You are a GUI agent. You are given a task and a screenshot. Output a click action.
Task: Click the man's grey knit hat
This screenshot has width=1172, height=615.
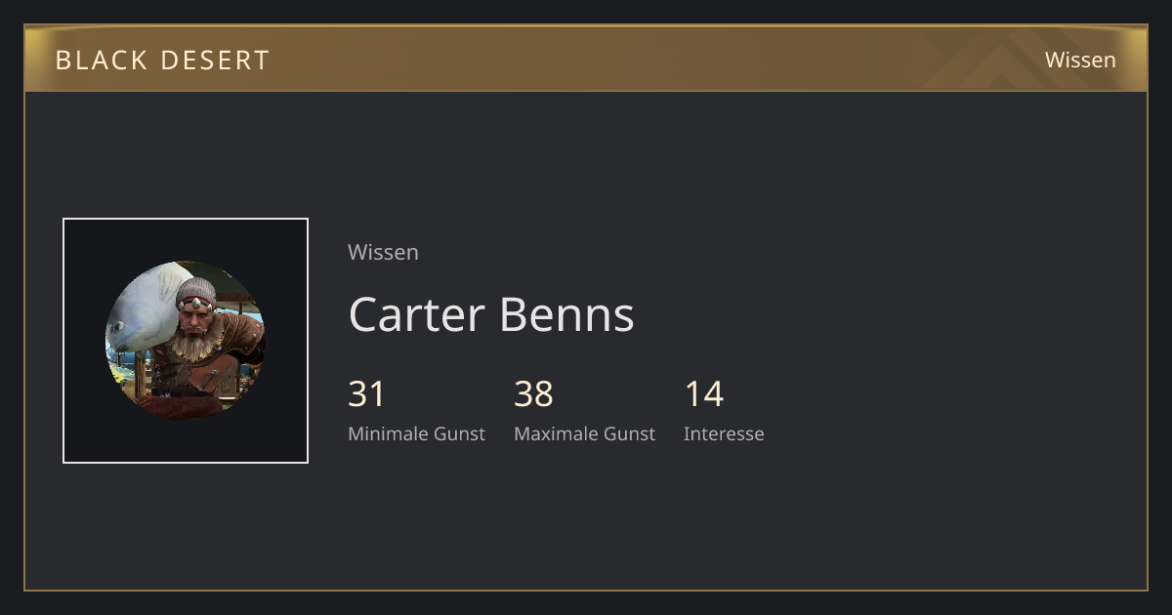(x=196, y=291)
